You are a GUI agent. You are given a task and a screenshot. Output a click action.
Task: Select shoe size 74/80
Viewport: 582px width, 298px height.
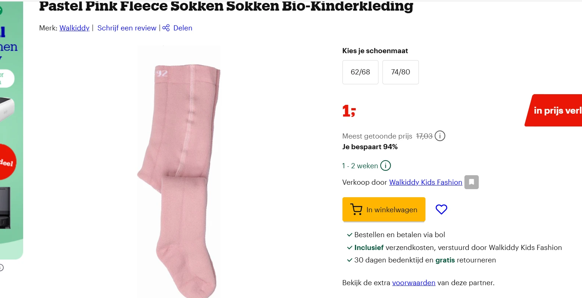tap(400, 72)
